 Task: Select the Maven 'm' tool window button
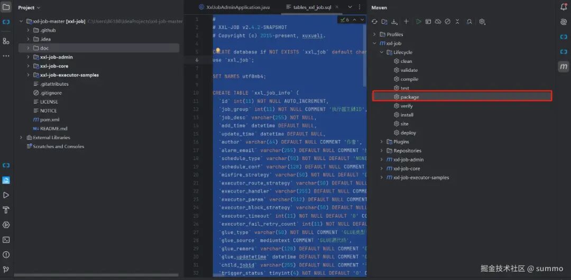click(x=564, y=66)
